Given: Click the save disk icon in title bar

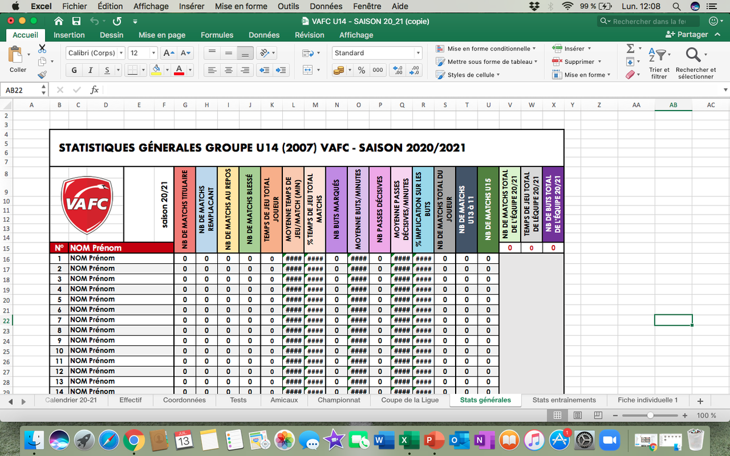Looking at the screenshot, I should (x=76, y=21).
